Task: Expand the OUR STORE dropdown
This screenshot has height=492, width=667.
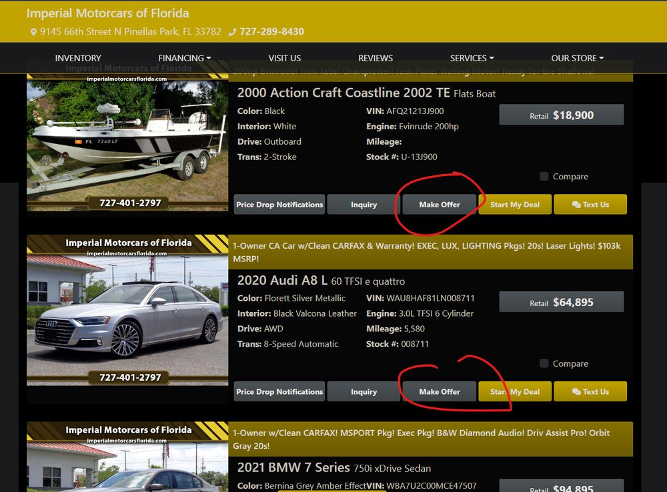Action: pyautogui.click(x=575, y=58)
